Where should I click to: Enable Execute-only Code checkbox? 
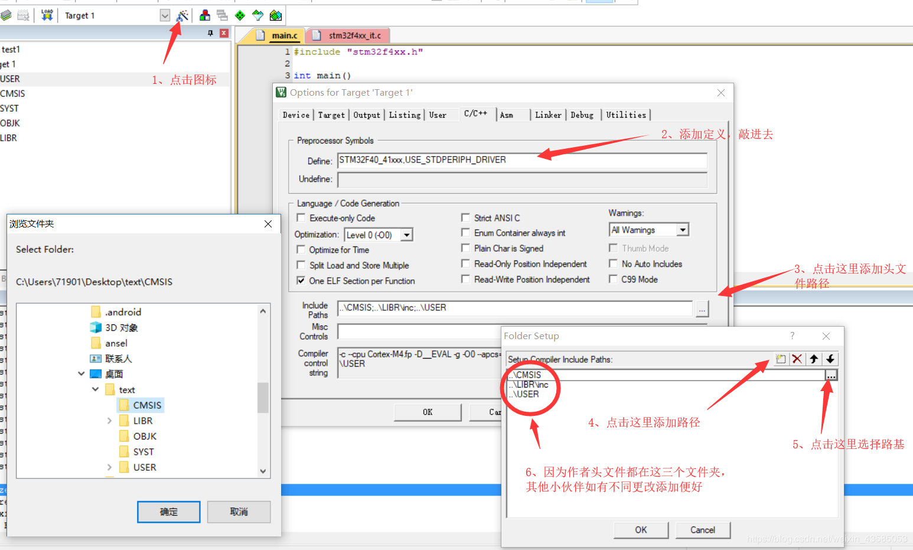(301, 218)
